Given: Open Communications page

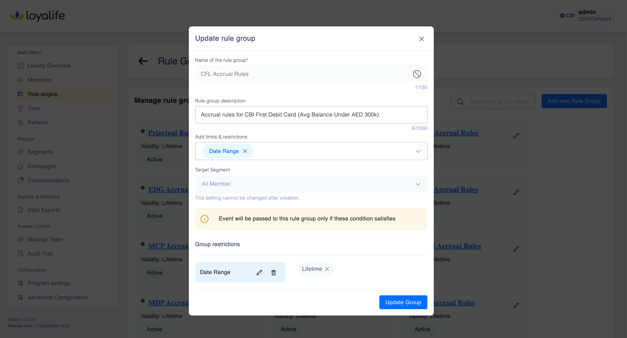Looking at the screenshot, I should click(x=49, y=180).
